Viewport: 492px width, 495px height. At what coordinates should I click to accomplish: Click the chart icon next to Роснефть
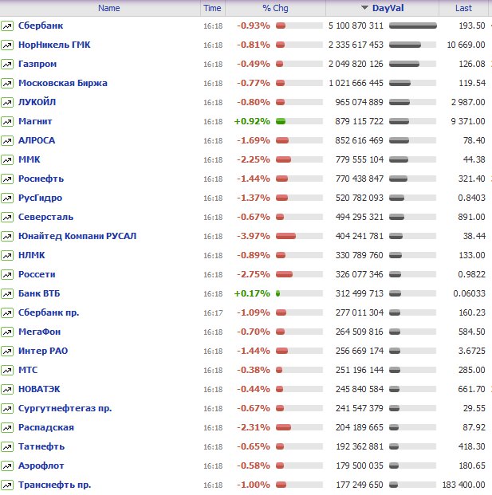7,179
